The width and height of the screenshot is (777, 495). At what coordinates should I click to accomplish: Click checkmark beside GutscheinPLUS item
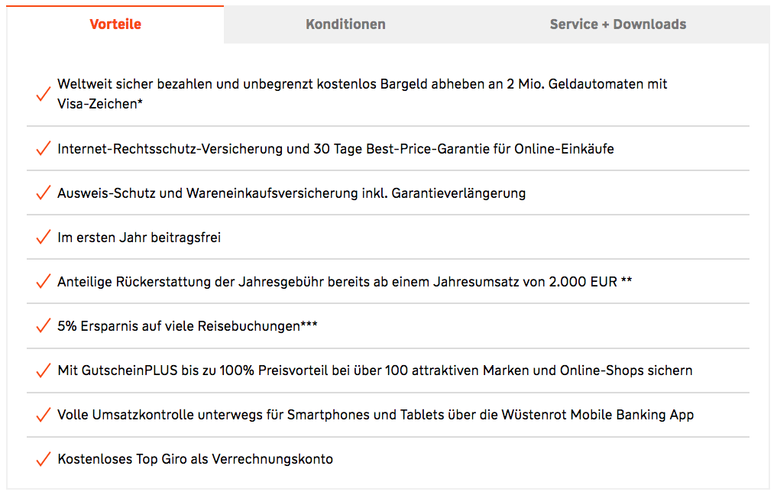(43, 370)
